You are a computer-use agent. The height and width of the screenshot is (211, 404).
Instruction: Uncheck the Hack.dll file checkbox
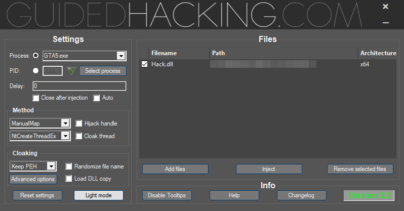[x=145, y=64]
